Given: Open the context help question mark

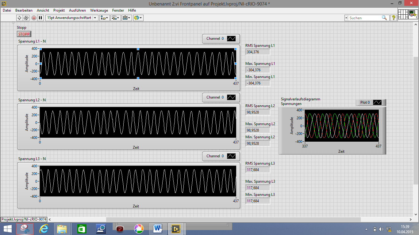Looking at the screenshot, I should point(394,18).
